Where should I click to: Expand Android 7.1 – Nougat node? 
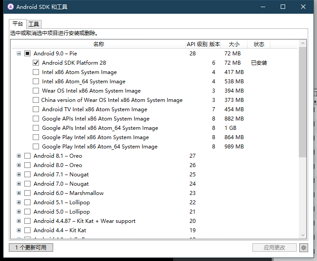(x=19, y=175)
